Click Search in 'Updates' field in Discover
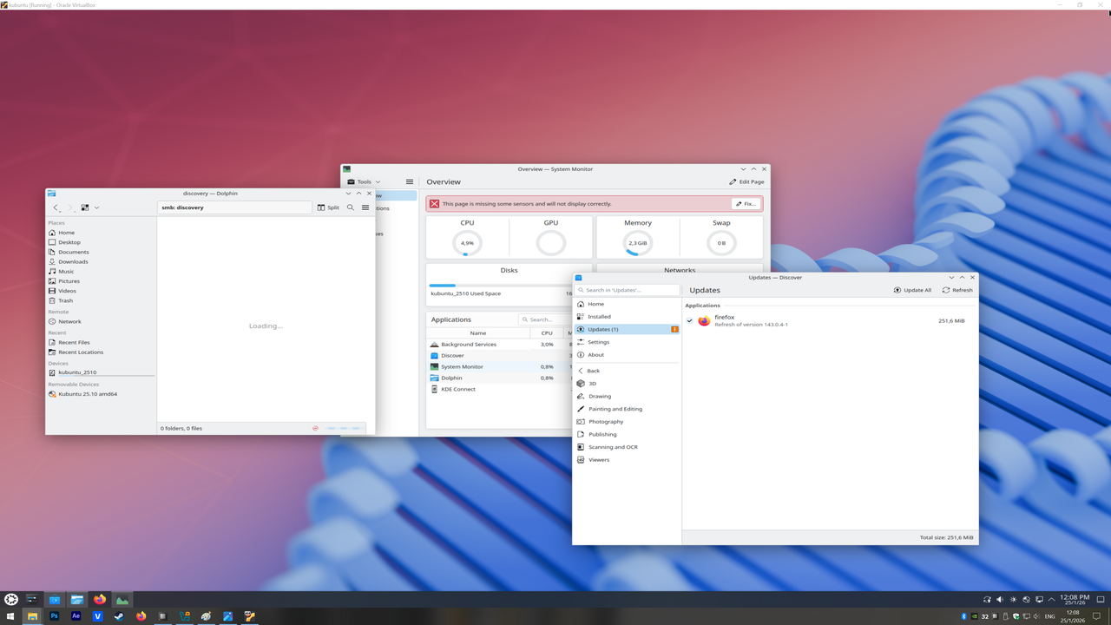The image size is (1111, 625). (628, 290)
